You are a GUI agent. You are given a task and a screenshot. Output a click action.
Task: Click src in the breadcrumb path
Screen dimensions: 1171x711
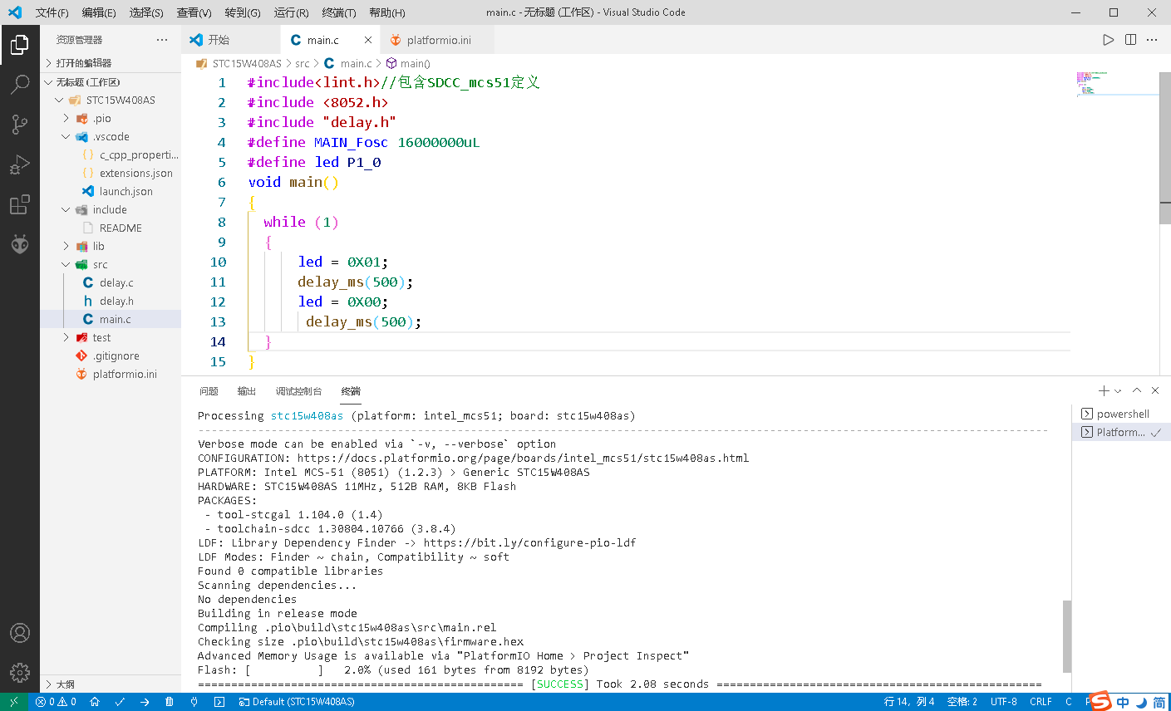click(x=303, y=63)
